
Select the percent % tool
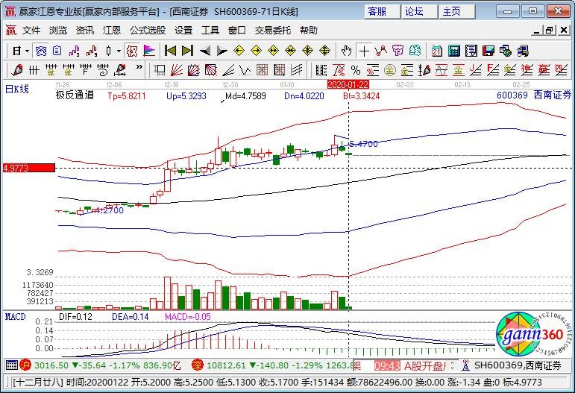pos(355,69)
